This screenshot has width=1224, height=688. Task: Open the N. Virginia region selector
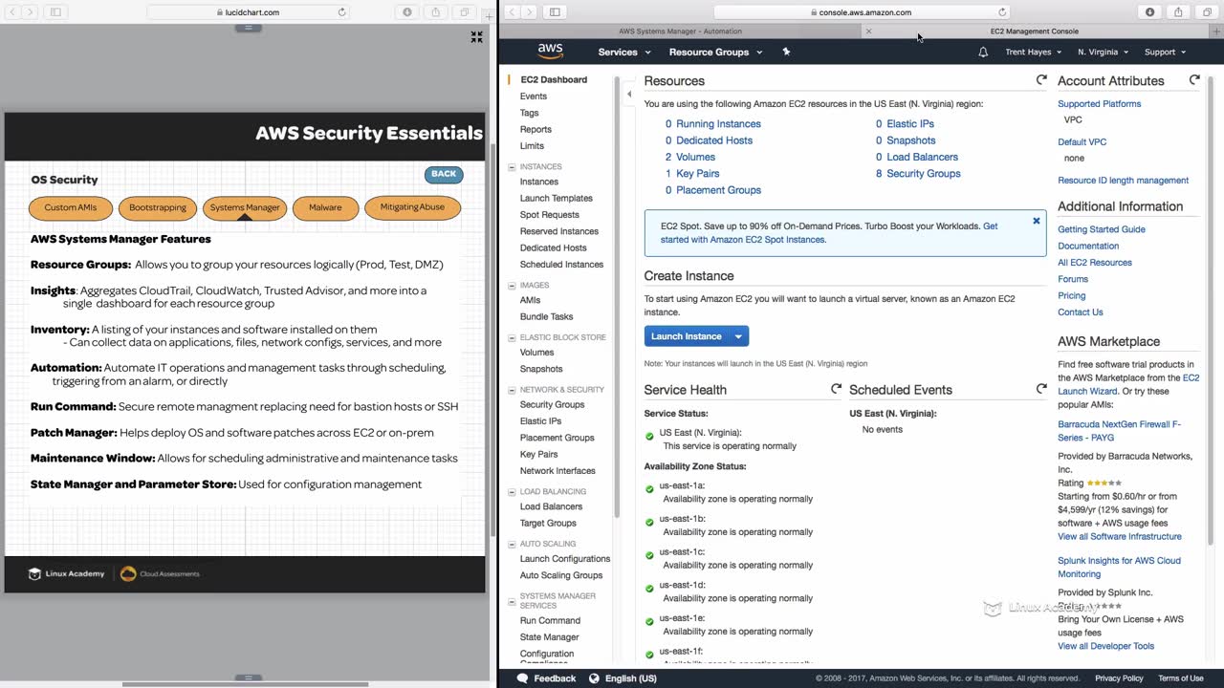1103,52
